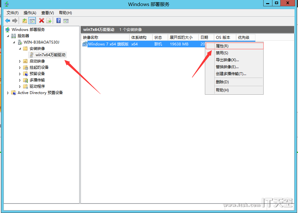
Task: Click the Back arrow toolbar icon
Action: (8, 21)
